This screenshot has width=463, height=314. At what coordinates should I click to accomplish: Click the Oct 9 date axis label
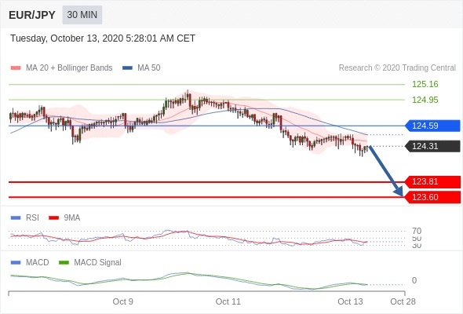(x=123, y=301)
